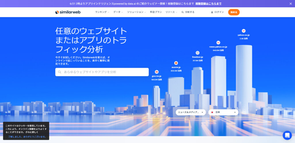This screenshot has width=295, height=143.
Task: Click the yahoo.co.jp label text
Action: point(244,35)
